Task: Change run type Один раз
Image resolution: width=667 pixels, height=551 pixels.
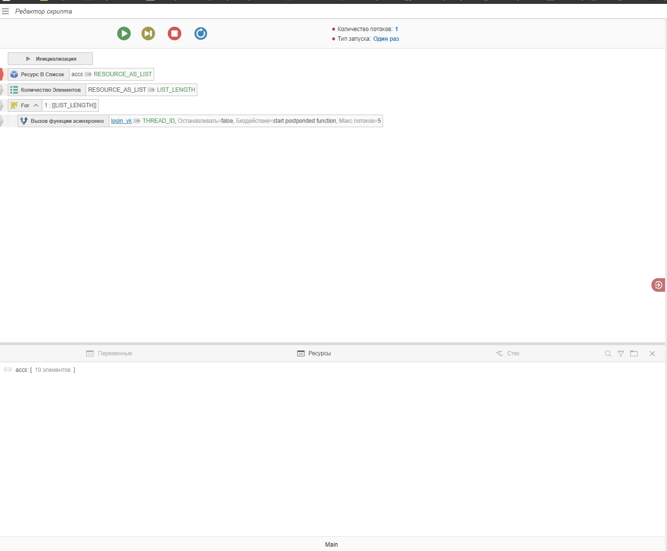Action: click(x=386, y=39)
